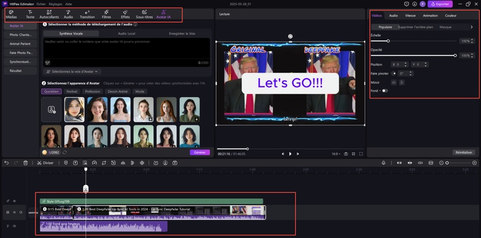Screen dimensions: 481x238
Task: Toggle visibility of the main video track
Action: [x=14, y=212]
